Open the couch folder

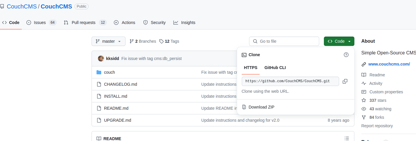click(109, 72)
